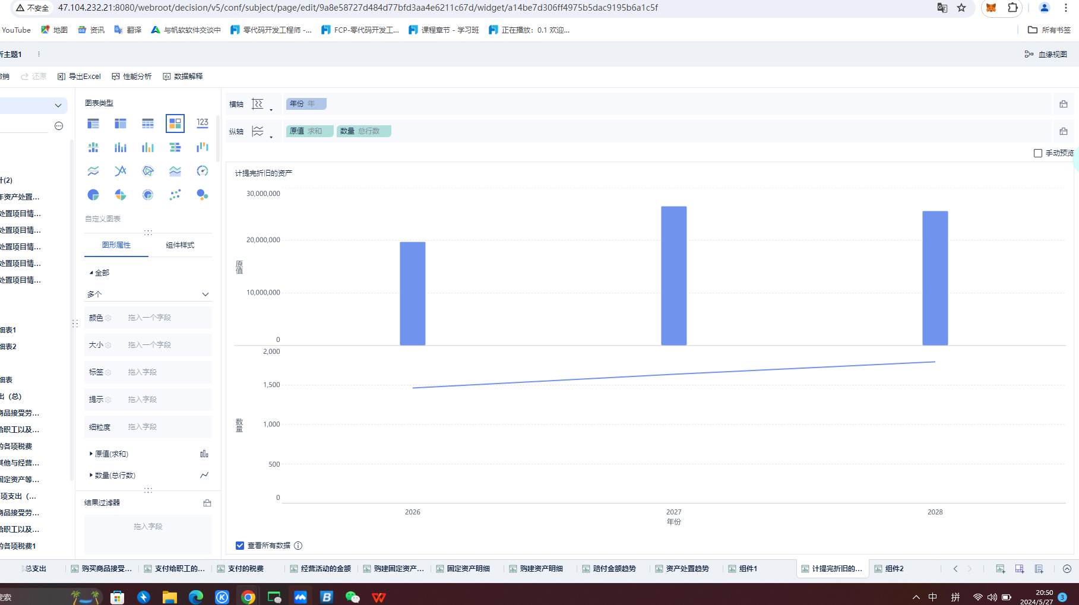The width and height of the screenshot is (1079, 605).
Task: Open the 支付的税费 sheet tab
Action: pos(240,569)
